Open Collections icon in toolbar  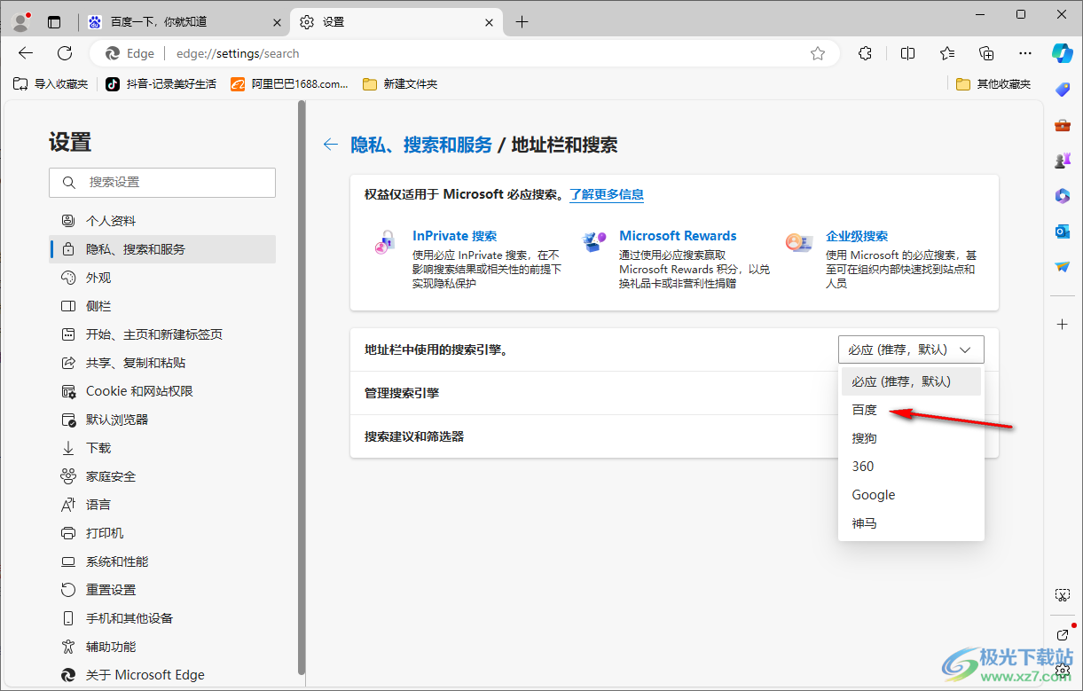(x=986, y=53)
